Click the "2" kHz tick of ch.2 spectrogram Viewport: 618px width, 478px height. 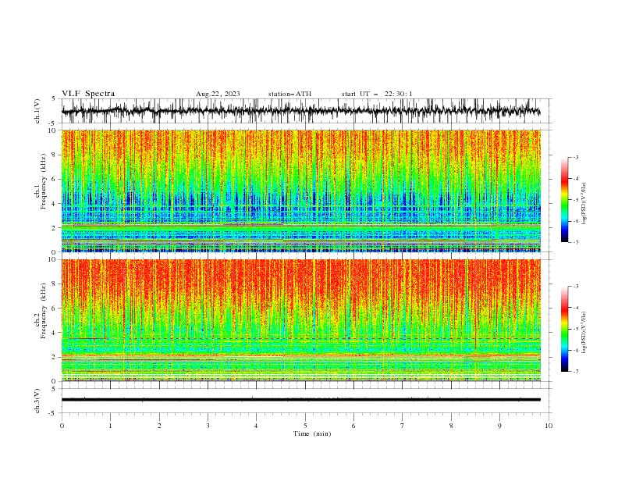(55, 357)
